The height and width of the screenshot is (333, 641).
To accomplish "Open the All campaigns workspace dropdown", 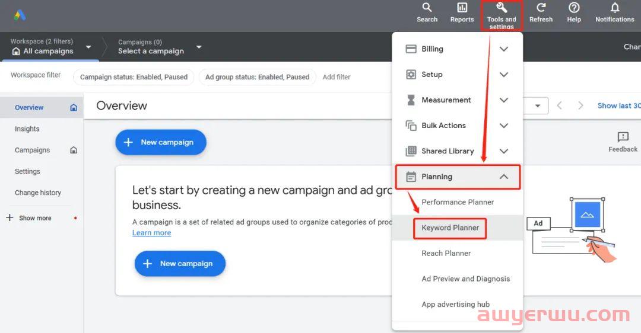I will (x=88, y=47).
